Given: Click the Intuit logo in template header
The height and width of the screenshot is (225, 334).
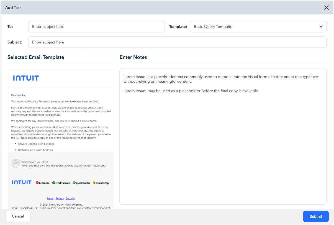Looking at the screenshot, I should (26, 78).
